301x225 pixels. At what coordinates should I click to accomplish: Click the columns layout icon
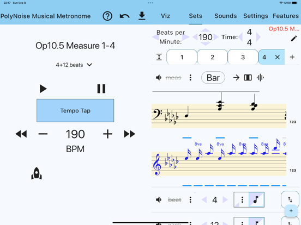(x=248, y=78)
